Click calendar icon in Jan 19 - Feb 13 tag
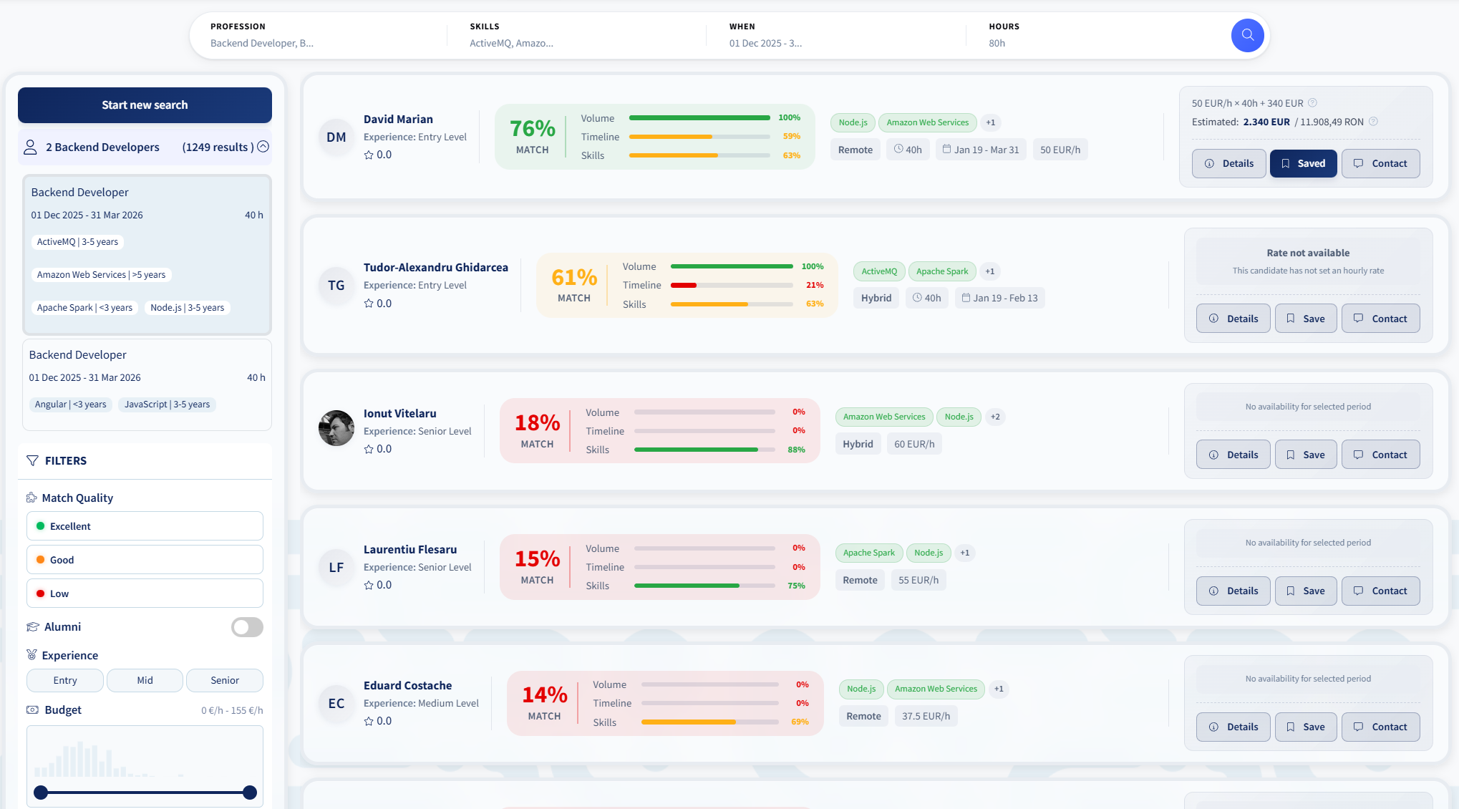 pyautogui.click(x=966, y=298)
